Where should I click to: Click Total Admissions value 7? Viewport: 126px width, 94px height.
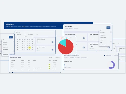coord(90,37)
